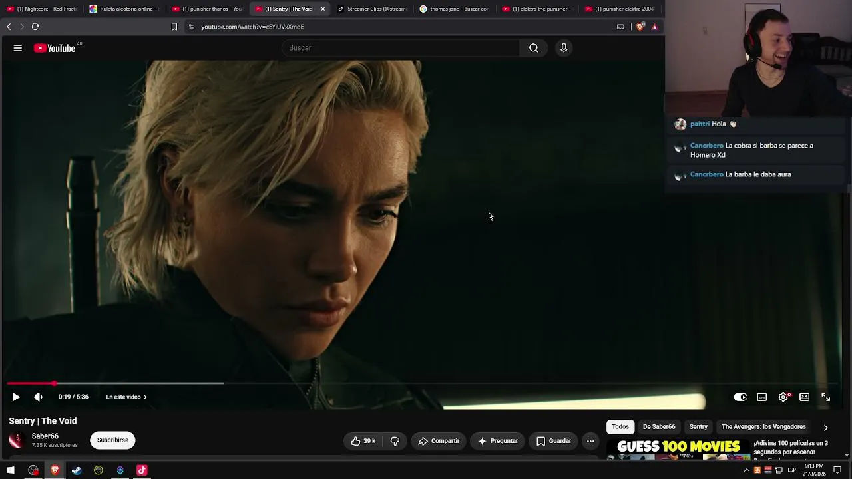Screen dimensions: 852x479
Task: Show more filter chips with the arrow
Action: click(826, 428)
